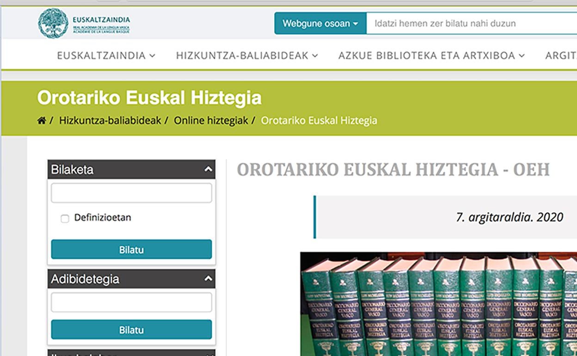Click the Euskaltzaindia tree logo
Screen dimensions: 577x356
tap(53, 24)
